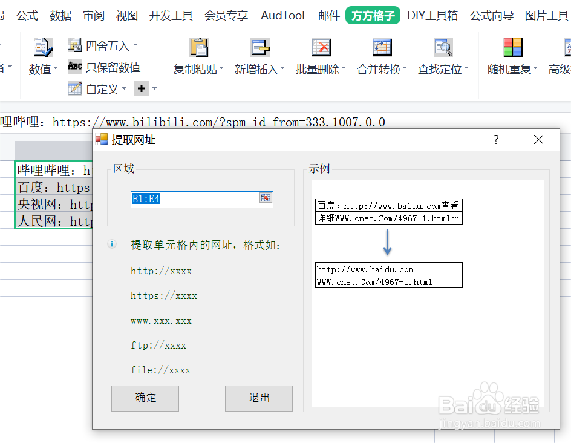This screenshot has width=571, height=443.
Task: Click the 复制粘贴 clipboard icon
Action: coord(199,47)
